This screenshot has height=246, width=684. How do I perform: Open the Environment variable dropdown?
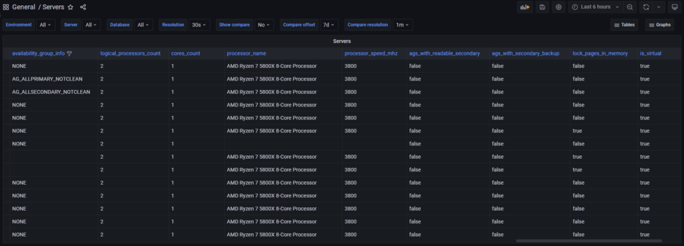[x=45, y=25]
